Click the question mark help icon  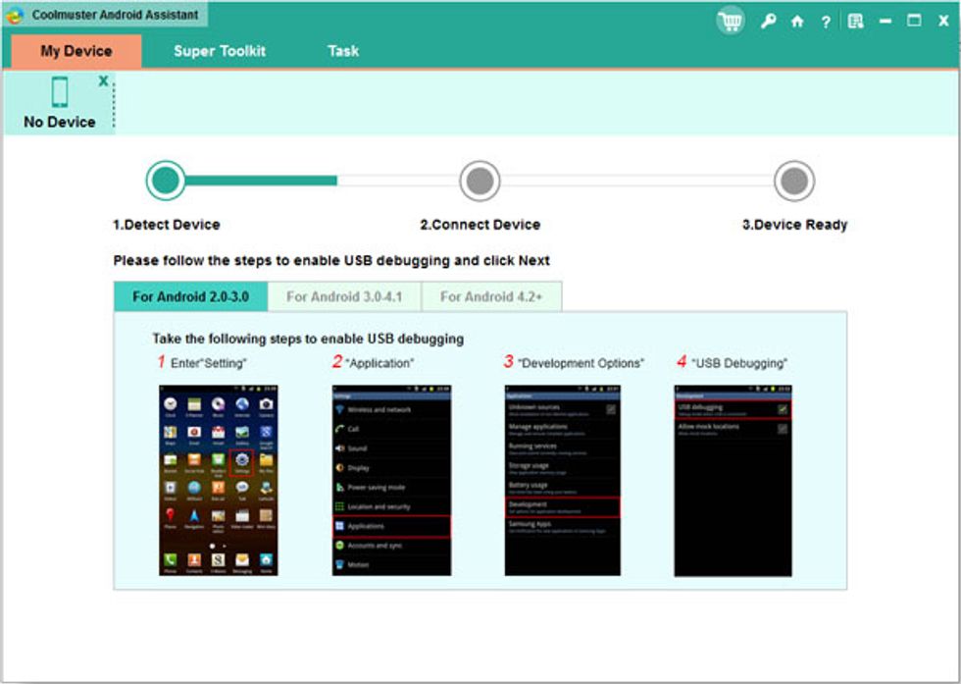(x=826, y=20)
